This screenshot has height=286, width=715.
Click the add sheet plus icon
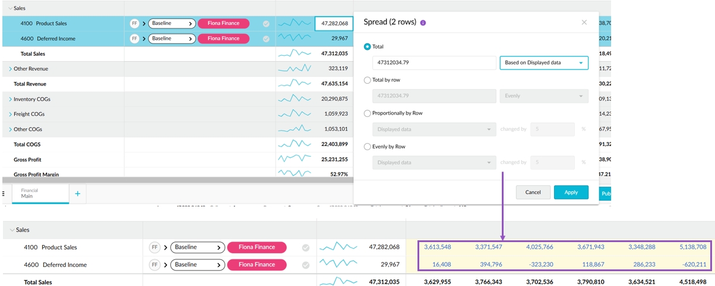pyautogui.click(x=77, y=193)
